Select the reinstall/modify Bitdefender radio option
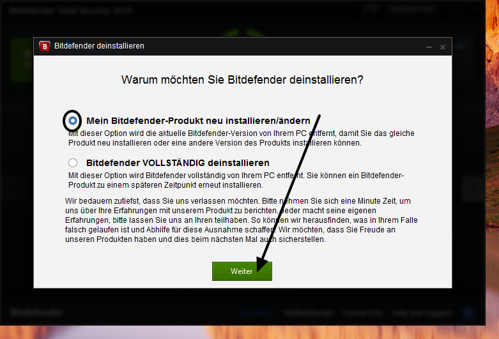Screen dimensions: 499x339 73,121
